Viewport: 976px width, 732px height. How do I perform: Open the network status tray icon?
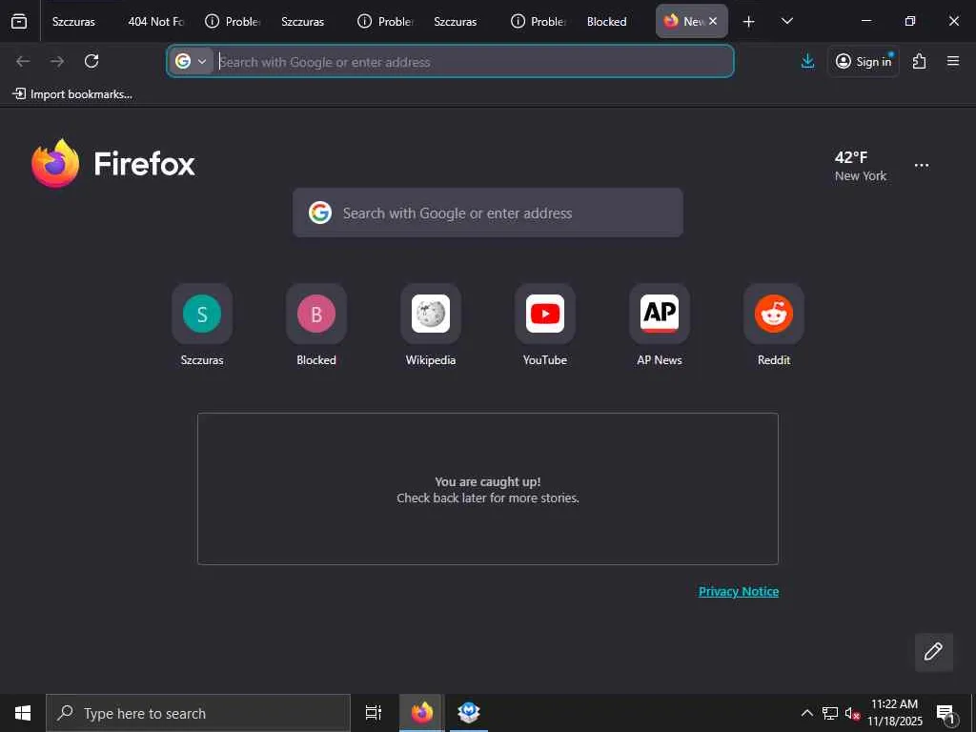click(830, 713)
